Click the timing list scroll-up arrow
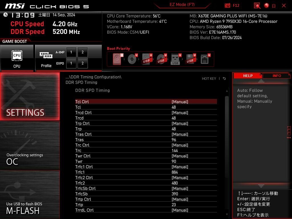The image size is (292, 219). pyautogui.click(x=227, y=91)
